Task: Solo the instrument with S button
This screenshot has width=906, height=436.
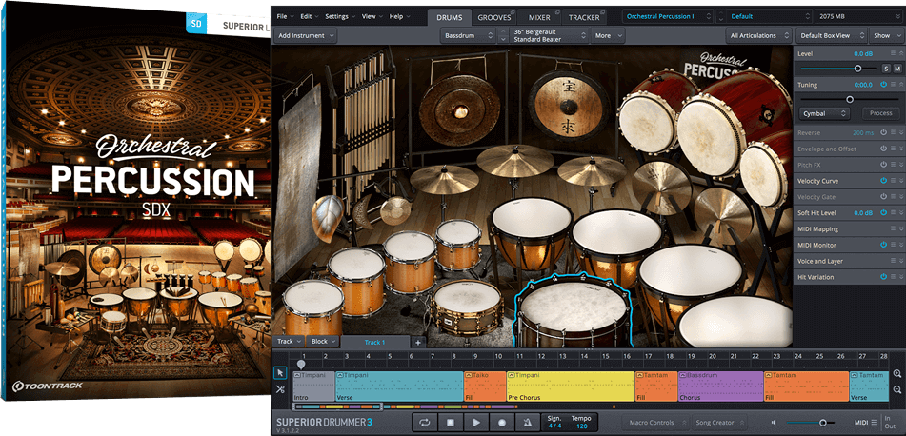Action: coord(886,69)
